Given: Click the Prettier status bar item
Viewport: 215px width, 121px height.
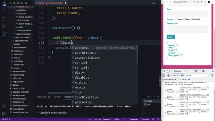Looking at the screenshot, I should [x=145, y=119].
